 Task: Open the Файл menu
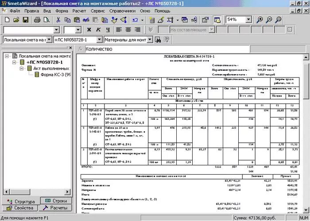[15, 11]
